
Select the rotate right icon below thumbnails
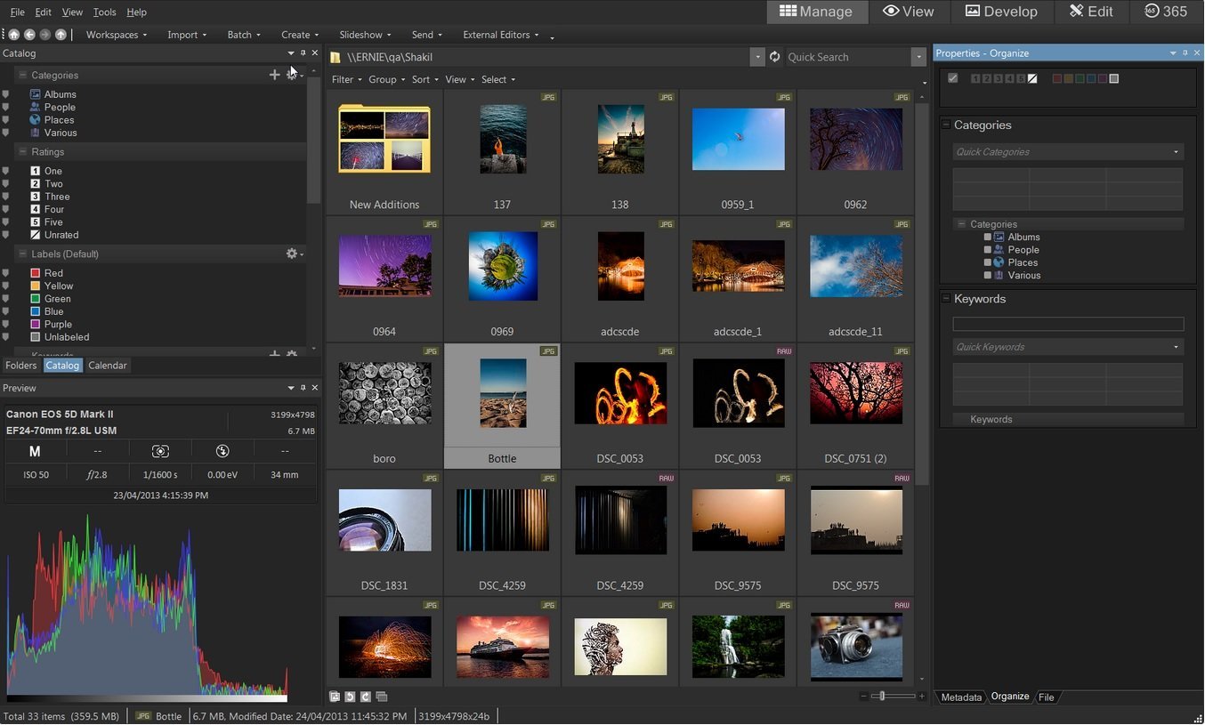pyautogui.click(x=367, y=697)
